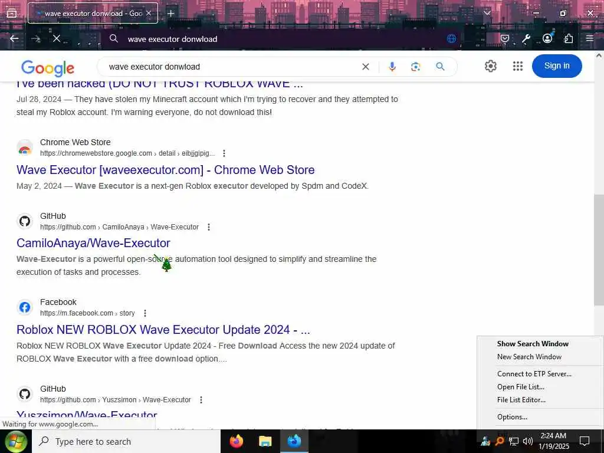This screenshot has height=453, width=604.
Task: Click the translate globe icon in address bar
Action: pos(451,38)
